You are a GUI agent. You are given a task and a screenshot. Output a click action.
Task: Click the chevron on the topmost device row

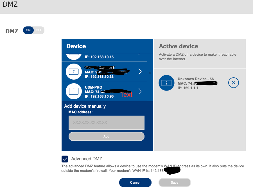tap(140, 53)
